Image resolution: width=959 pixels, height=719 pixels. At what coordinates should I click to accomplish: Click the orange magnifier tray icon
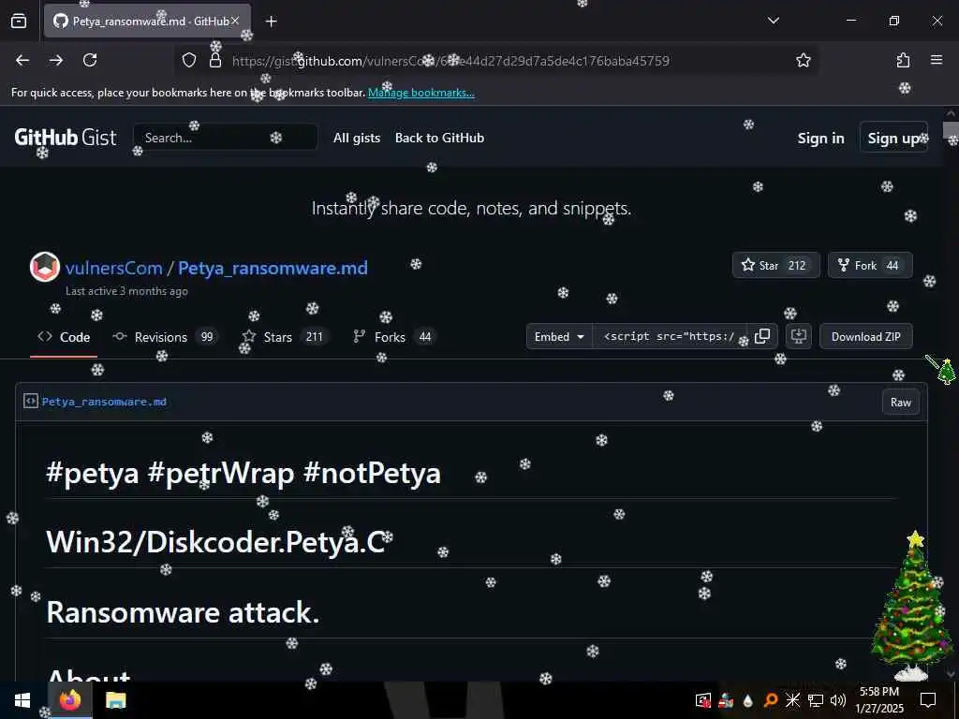771,700
